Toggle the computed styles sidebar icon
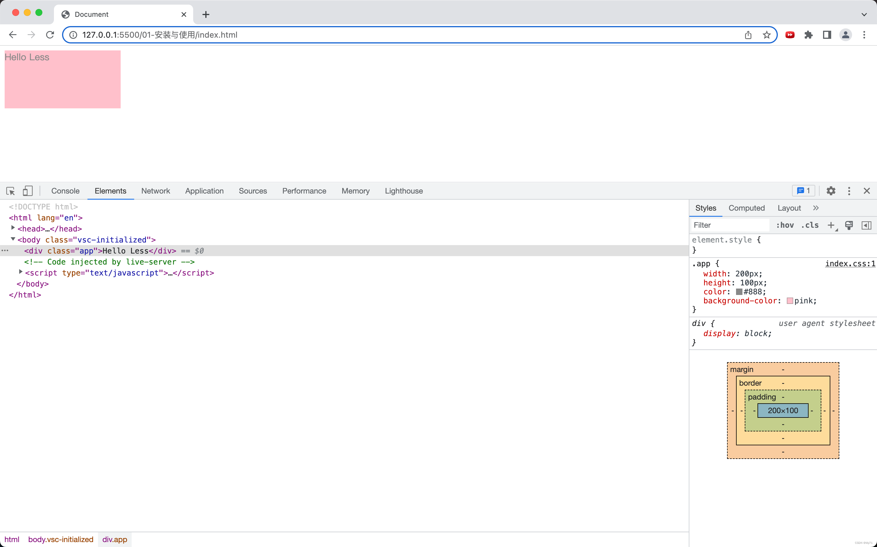The height and width of the screenshot is (547, 877). (866, 225)
